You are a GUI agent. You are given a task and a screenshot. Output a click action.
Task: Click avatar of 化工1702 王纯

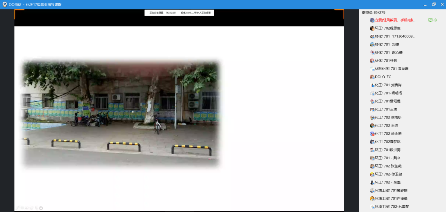[372, 125]
